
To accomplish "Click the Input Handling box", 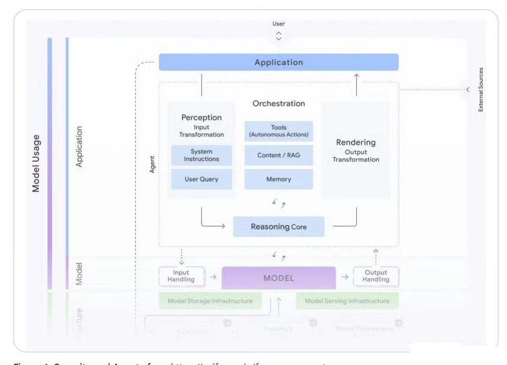I will click(181, 276).
